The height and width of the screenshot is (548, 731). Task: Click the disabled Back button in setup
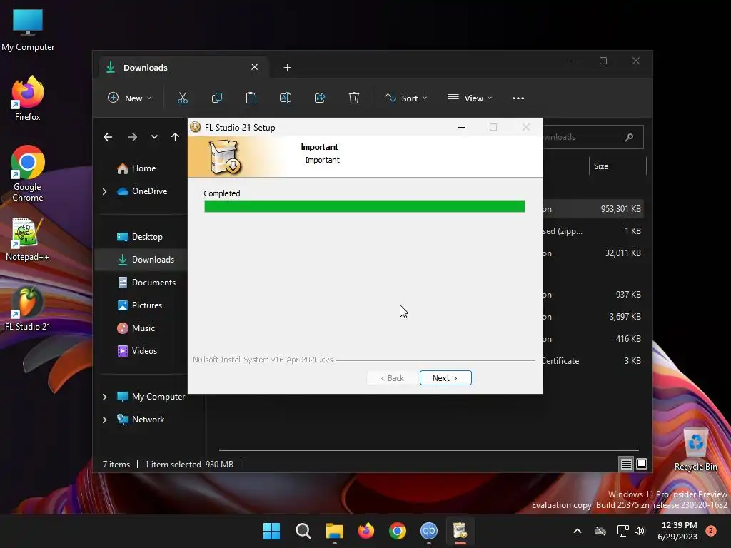pos(392,378)
